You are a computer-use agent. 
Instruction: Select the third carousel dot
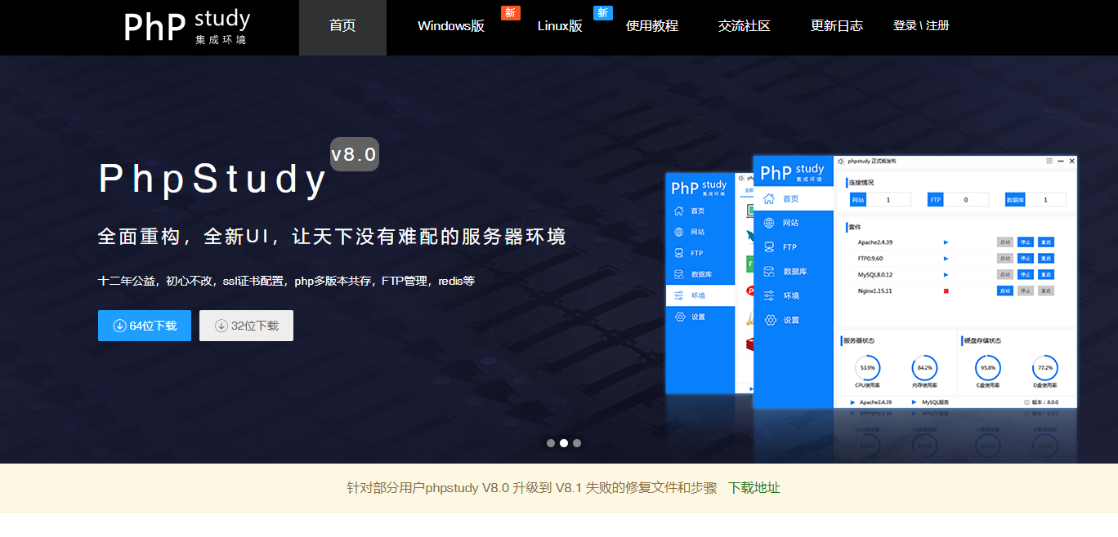(577, 443)
